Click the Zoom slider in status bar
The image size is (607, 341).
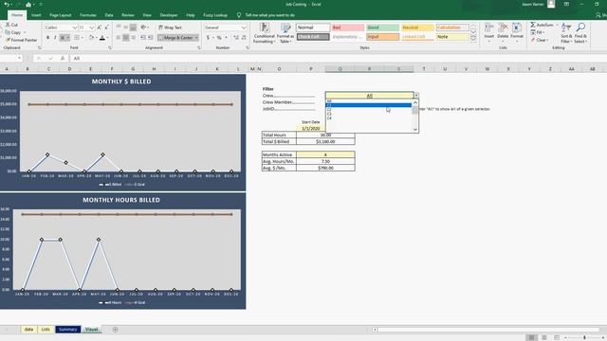(x=584, y=337)
